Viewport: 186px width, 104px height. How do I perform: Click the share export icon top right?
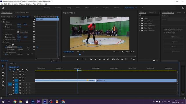click(183, 8)
